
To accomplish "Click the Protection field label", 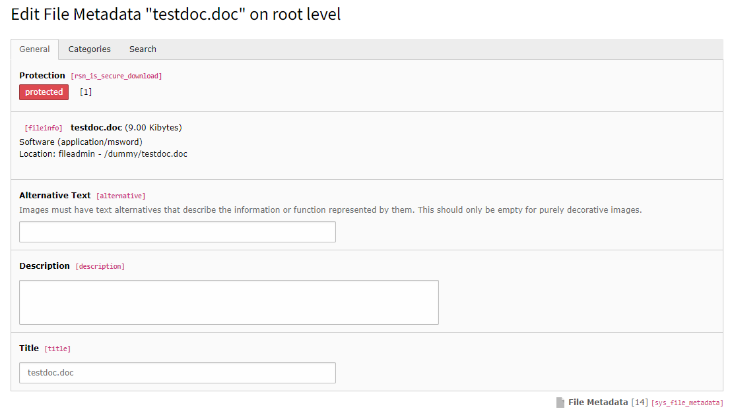I will tap(42, 76).
